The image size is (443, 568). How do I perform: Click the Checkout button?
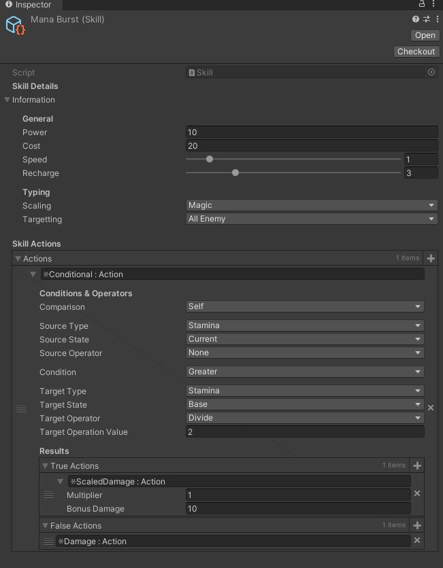point(416,52)
